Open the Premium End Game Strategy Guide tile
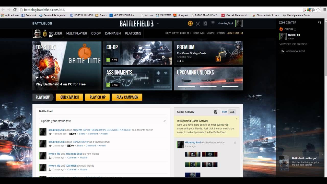Image resolution: width=327 pixels, height=184 pixels. coord(208,53)
